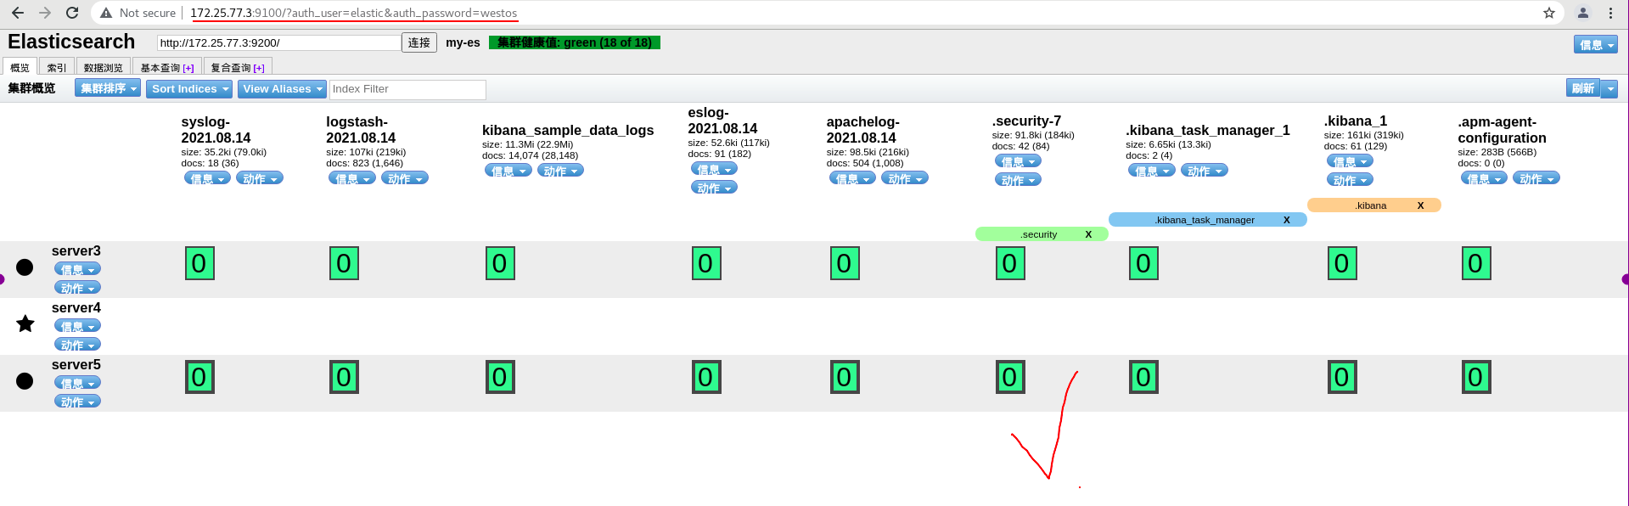Click the .security alias bar
1629x506 pixels.
(x=1042, y=234)
